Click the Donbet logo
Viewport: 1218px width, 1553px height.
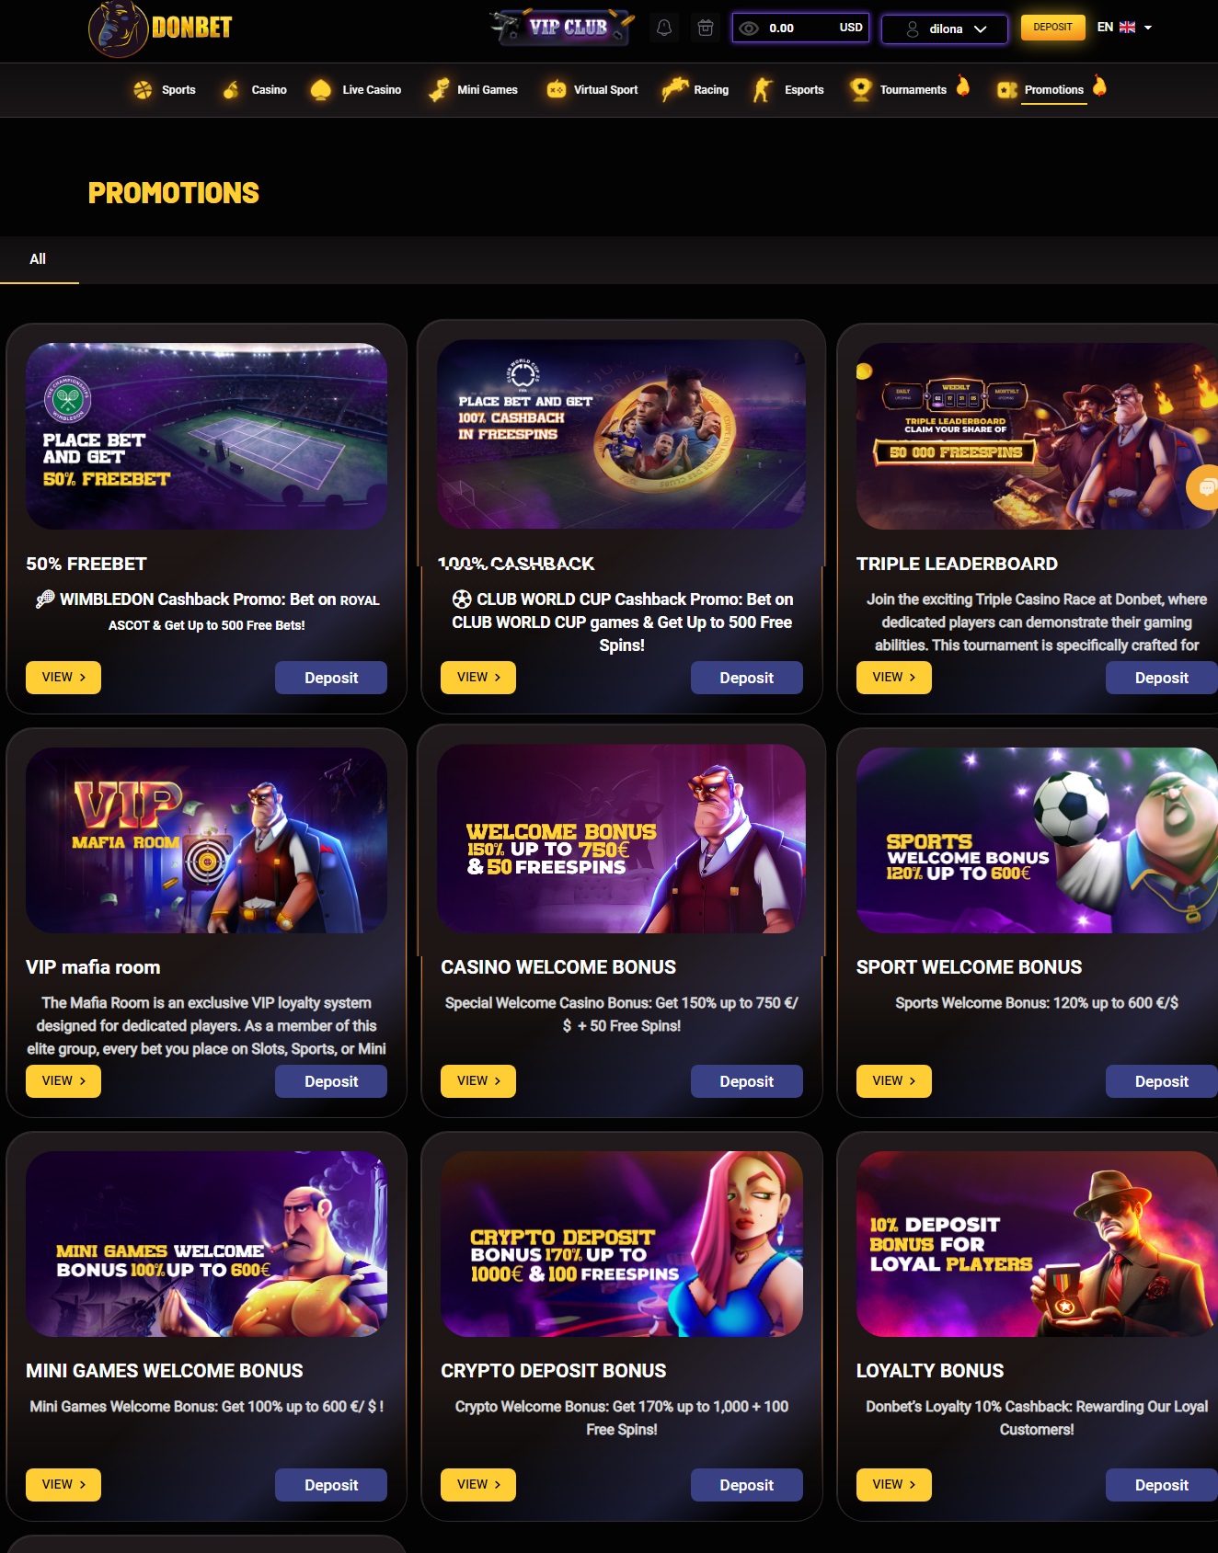pos(161,29)
